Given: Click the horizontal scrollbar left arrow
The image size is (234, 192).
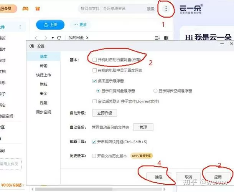Looking at the screenshot, I should 33,189.
